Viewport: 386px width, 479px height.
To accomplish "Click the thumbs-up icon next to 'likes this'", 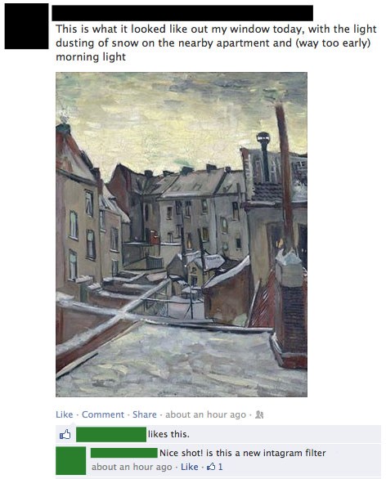I will pos(65,434).
